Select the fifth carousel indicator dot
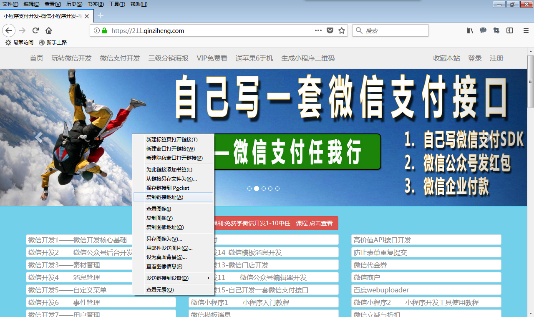Image resolution: width=534 pixels, height=317 pixels. [x=277, y=189]
